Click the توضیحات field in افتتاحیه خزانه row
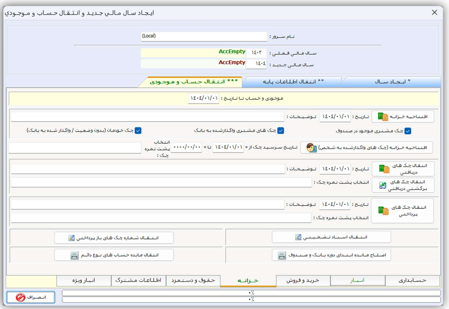 tap(148, 116)
